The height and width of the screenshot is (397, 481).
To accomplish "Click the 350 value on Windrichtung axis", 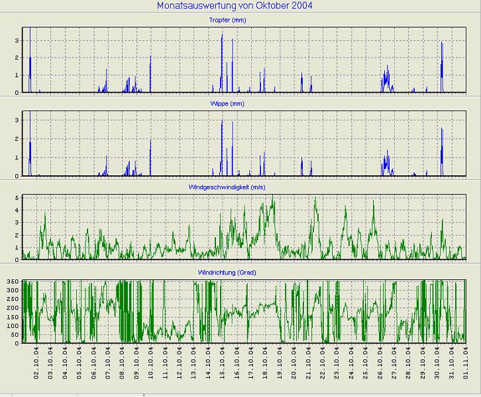I will tap(13, 283).
